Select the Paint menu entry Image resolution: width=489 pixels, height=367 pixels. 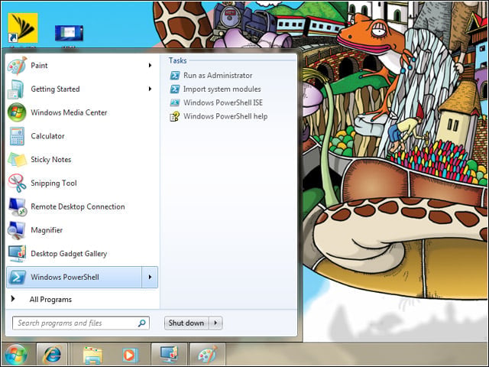(x=80, y=66)
